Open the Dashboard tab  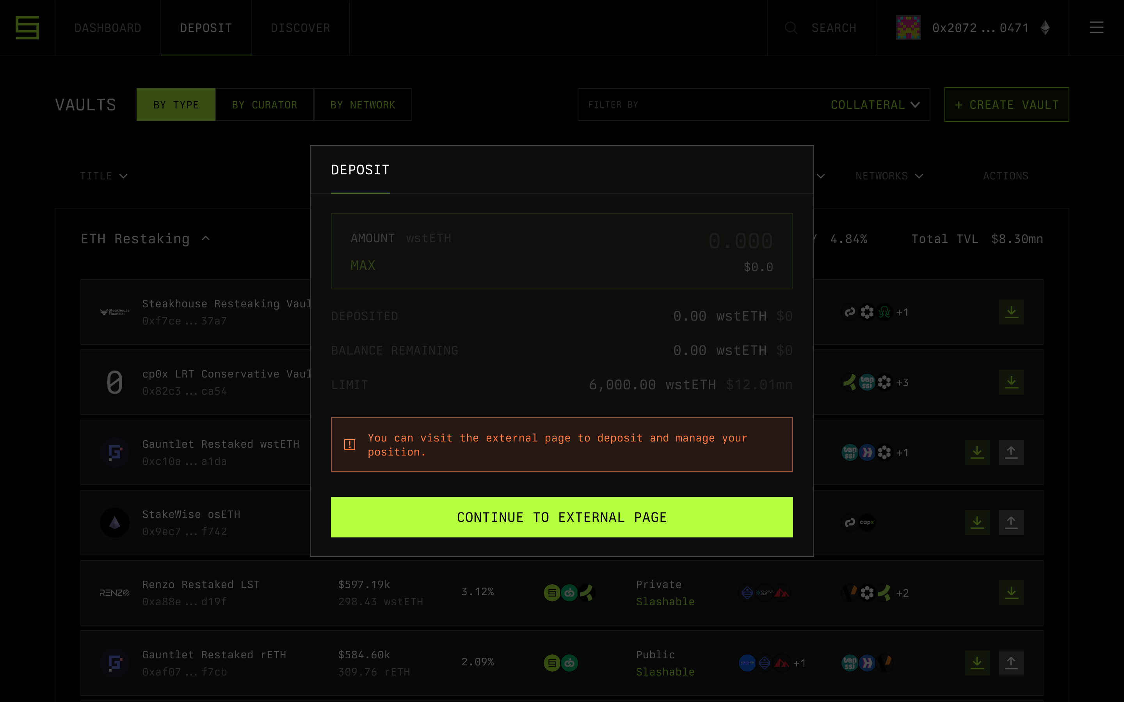108,28
